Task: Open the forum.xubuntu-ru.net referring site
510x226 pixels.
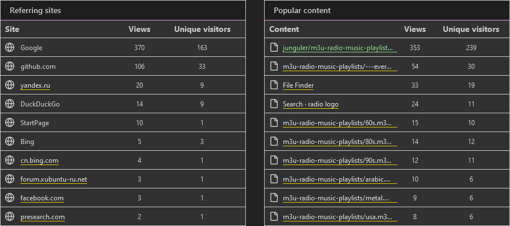Action: pos(54,179)
